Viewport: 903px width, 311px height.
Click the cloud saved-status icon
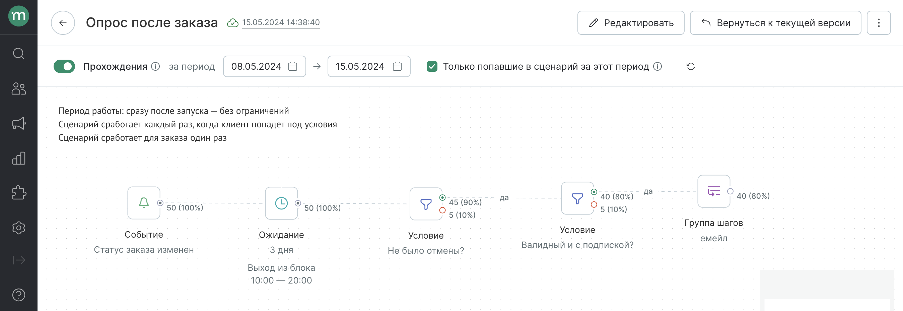[x=232, y=23]
